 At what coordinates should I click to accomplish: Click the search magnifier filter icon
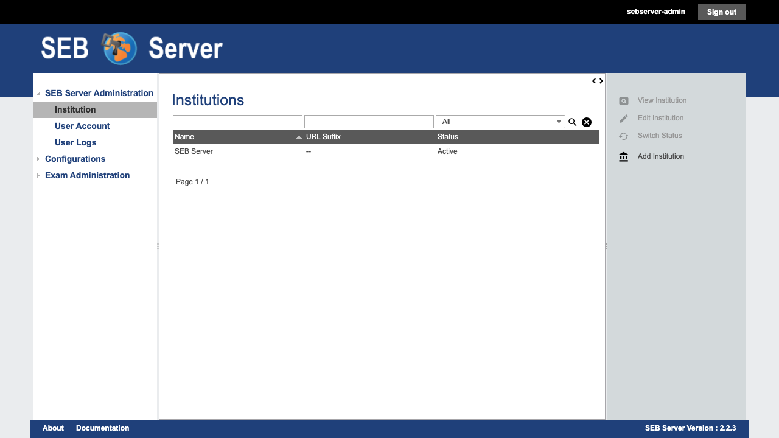point(573,122)
